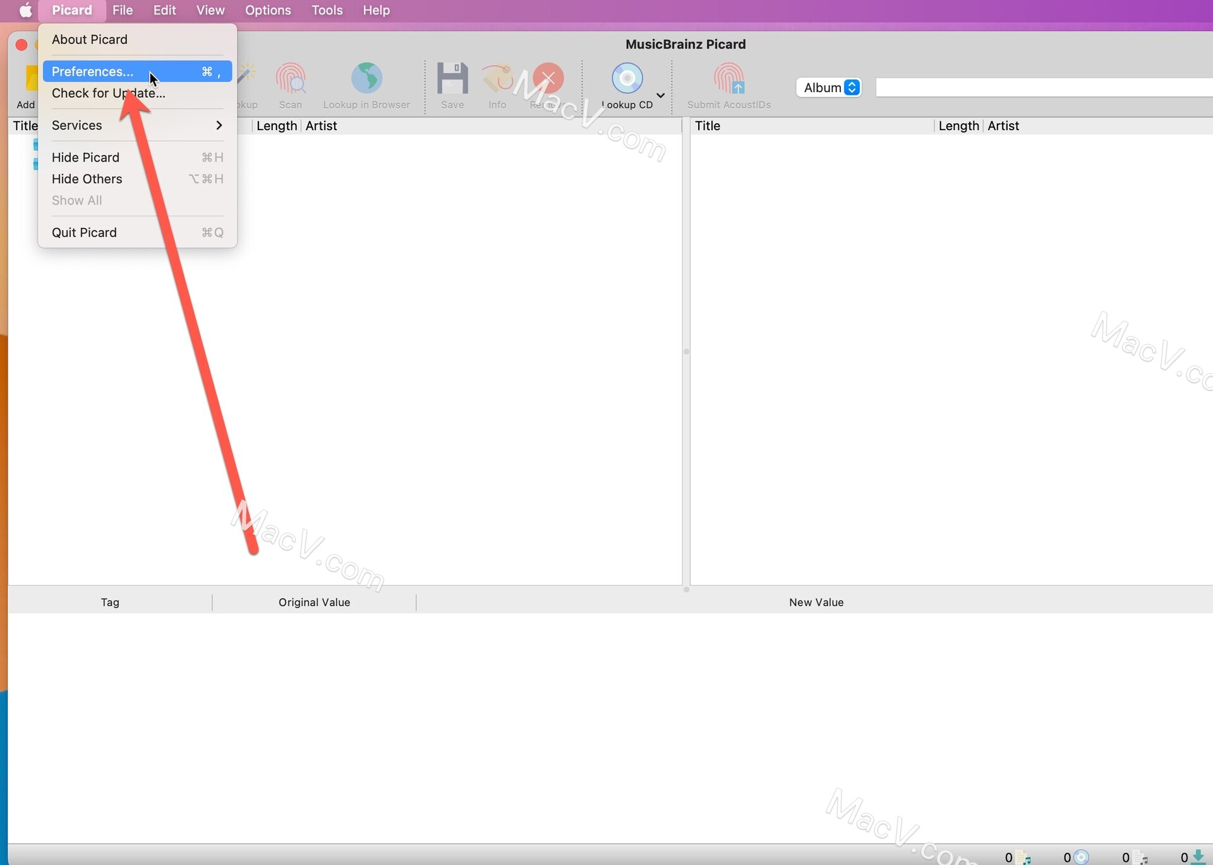Click the Scan fingerprint toolbar icon

point(291,78)
